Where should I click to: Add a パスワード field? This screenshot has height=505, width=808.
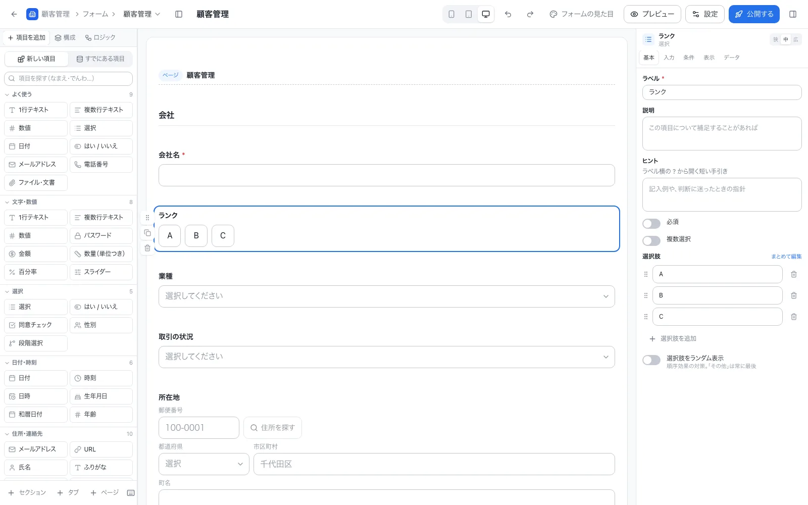click(x=101, y=236)
